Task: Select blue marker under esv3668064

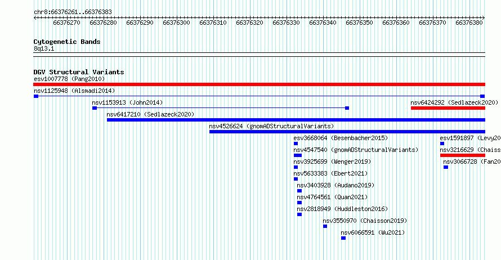Action: (x=296, y=144)
